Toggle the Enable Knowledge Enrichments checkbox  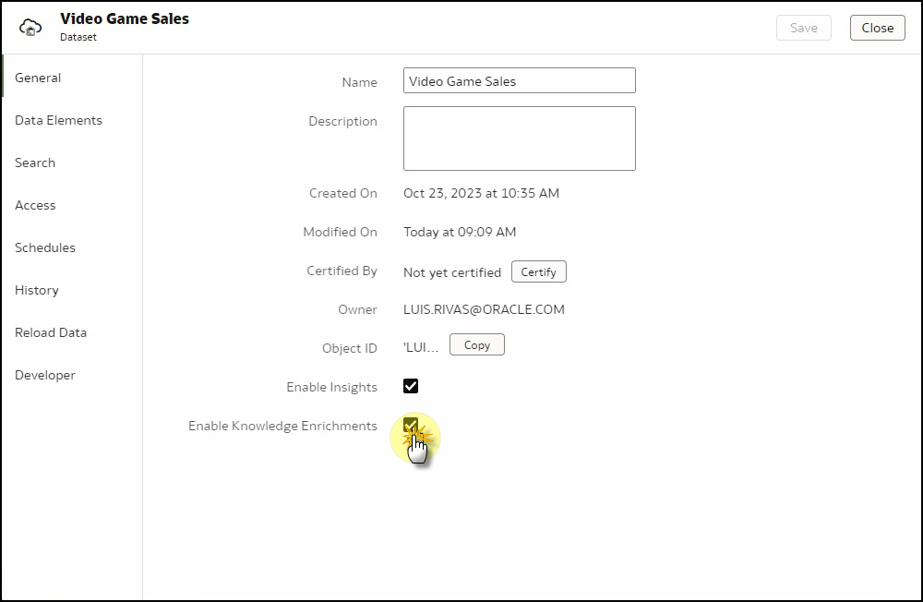click(x=411, y=426)
